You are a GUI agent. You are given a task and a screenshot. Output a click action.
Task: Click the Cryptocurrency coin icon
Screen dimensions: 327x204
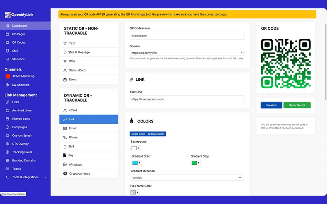pos(65,173)
